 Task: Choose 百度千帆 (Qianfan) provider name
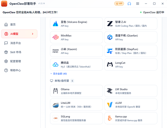[127, 36]
